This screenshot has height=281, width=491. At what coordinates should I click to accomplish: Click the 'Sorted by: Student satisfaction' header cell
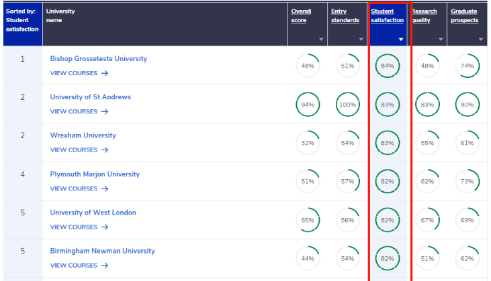pyautogui.click(x=23, y=24)
